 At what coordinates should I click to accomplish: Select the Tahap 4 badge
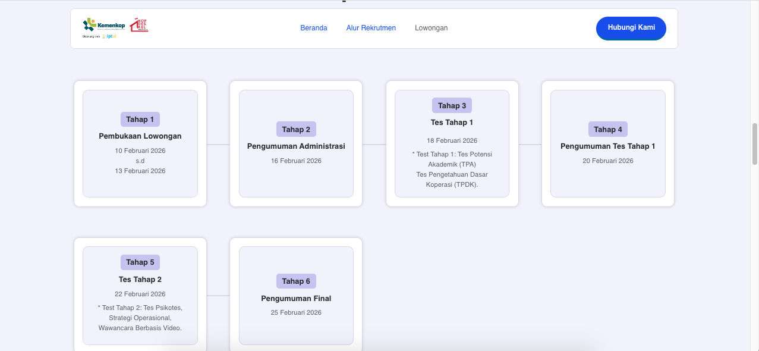click(607, 129)
